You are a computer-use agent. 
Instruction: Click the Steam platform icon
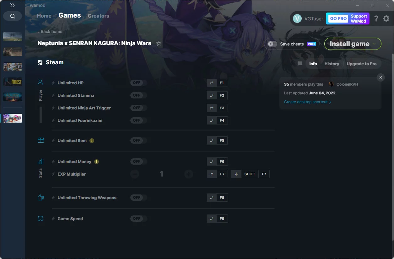click(40, 62)
